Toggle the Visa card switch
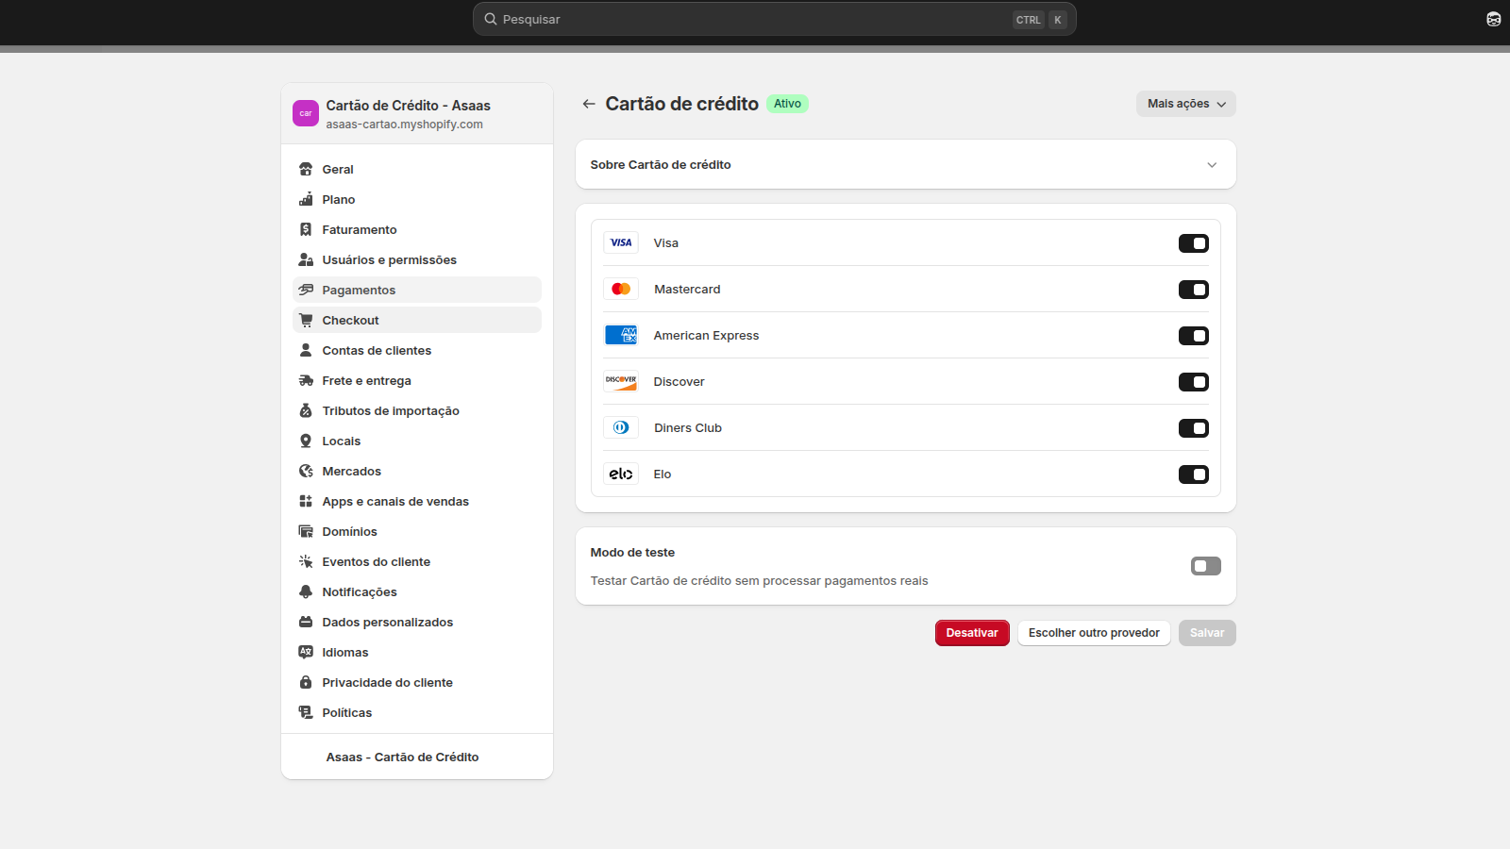This screenshot has width=1510, height=849. [1194, 243]
